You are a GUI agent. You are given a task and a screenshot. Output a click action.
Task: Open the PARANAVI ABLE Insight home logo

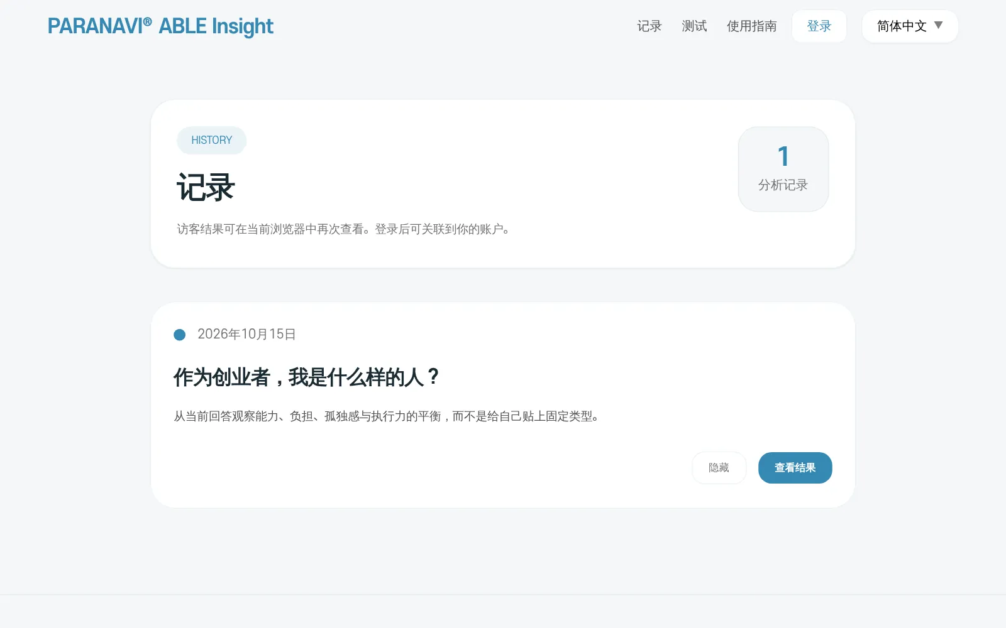click(160, 26)
